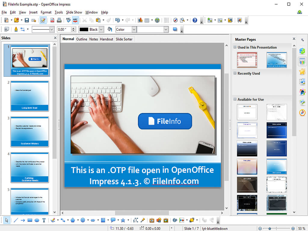Switch to the Notes tab

click(x=94, y=39)
